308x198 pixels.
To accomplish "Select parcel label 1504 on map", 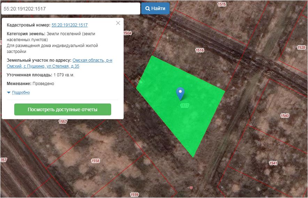I will pyautogui.click(x=128, y=33).
